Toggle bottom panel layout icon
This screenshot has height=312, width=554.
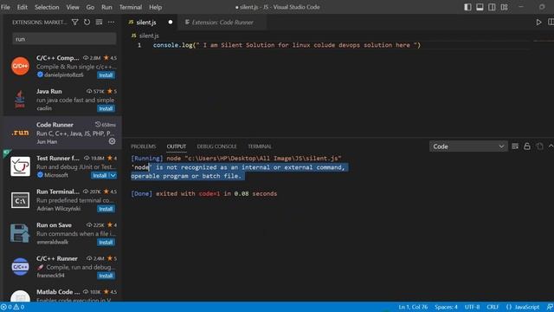pyautogui.click(x=480, y=7)
